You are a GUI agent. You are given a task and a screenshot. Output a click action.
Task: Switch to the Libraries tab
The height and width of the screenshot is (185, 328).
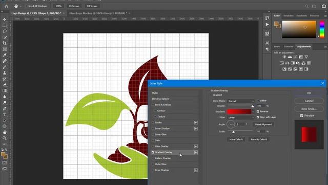pos(288,47)
